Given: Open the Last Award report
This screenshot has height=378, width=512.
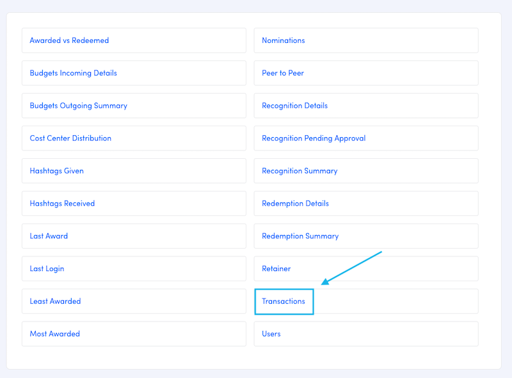Looking at the screenshot, I should [49, 236].
